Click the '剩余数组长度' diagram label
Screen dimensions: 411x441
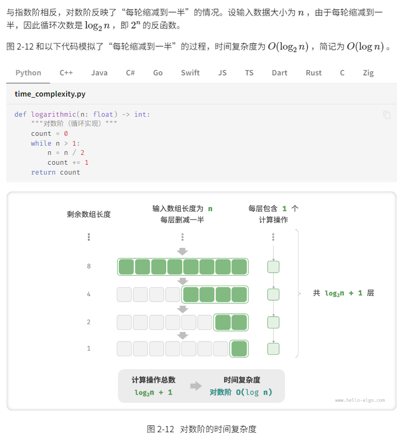pyautogui.click(x=89, y=214)
